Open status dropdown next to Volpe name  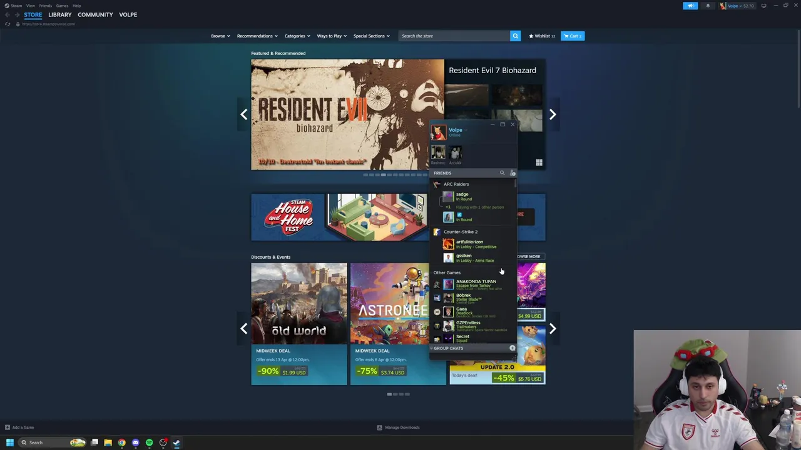[x=467, y=130]
